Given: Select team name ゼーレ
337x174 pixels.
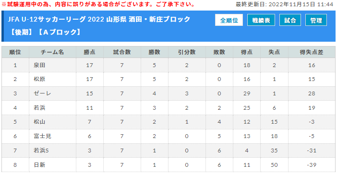Looking at the screenshot, I should pyautogui.click(x=42, y=93).
